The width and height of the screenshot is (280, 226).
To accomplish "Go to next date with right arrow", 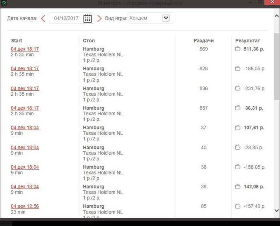I will point(100,18).
